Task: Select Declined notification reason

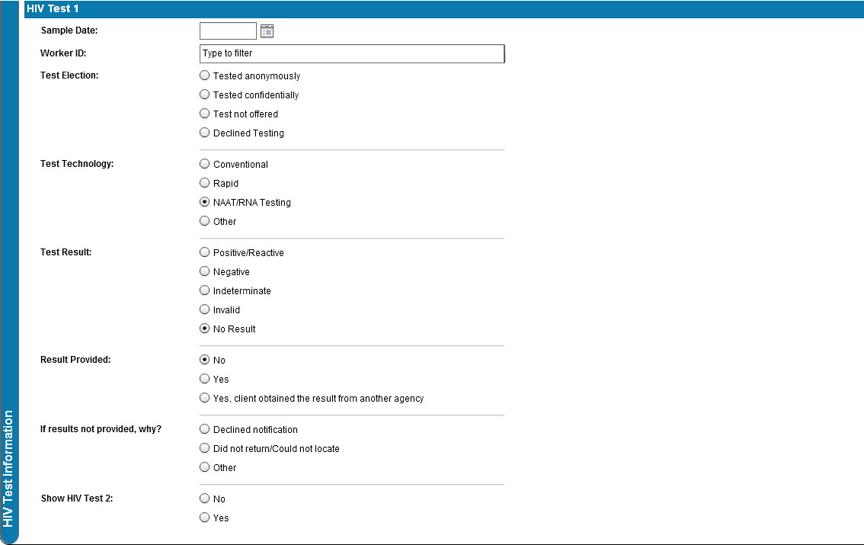Action: tap(204, 429)
